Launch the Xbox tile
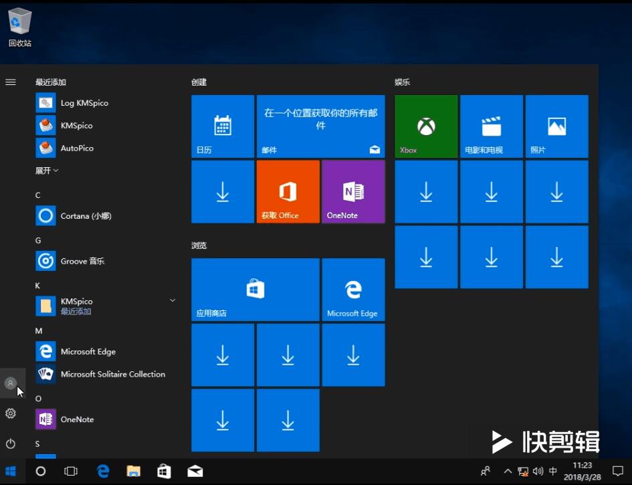This screenshot has height=485, width=632. [425, 126]
